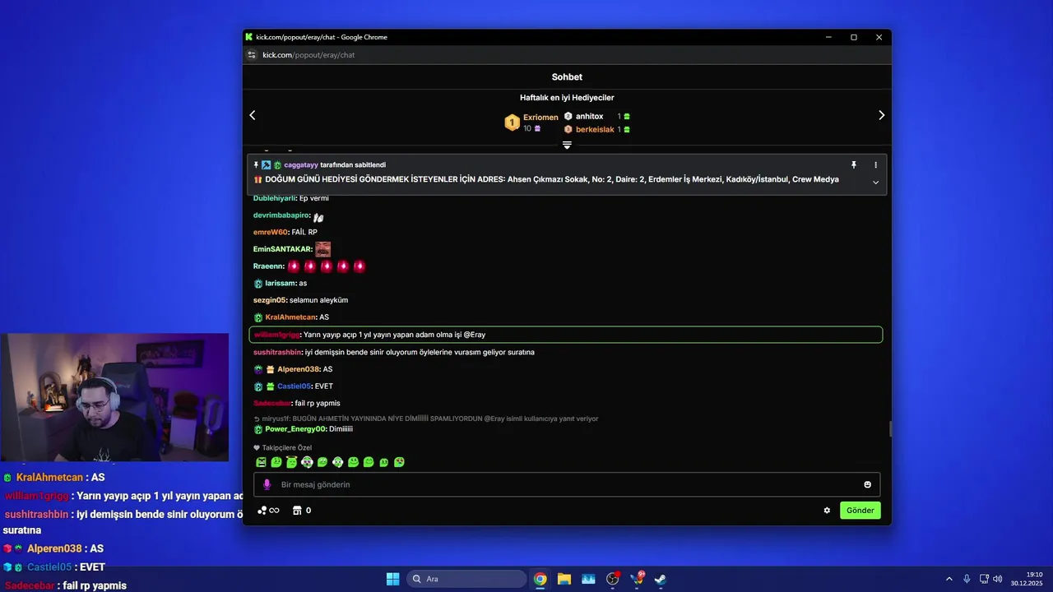Open Chrome from the taskbar
Screen dimensions: 1053x592
pos(540,579)
